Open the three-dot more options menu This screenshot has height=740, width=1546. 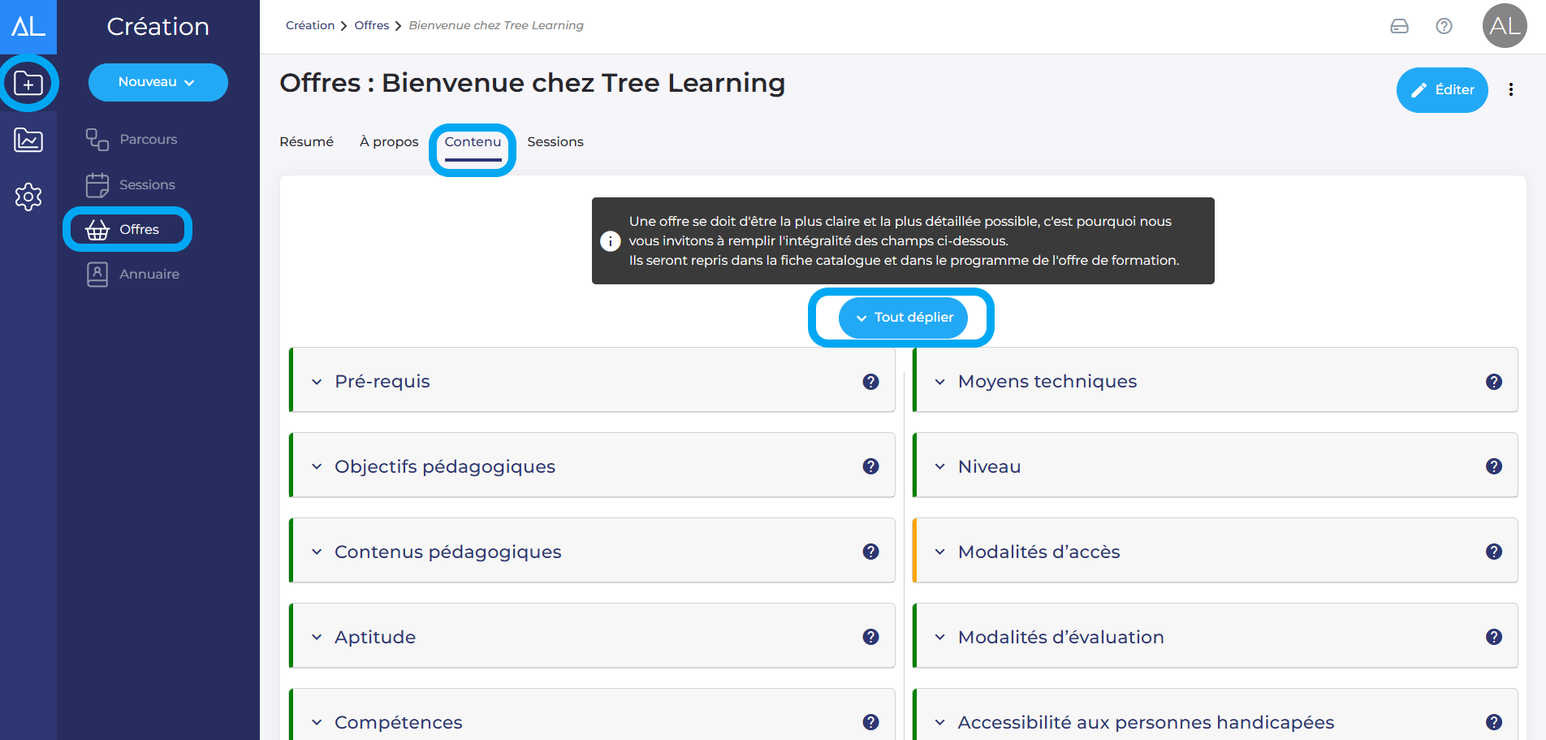[x=1510, y=90]
